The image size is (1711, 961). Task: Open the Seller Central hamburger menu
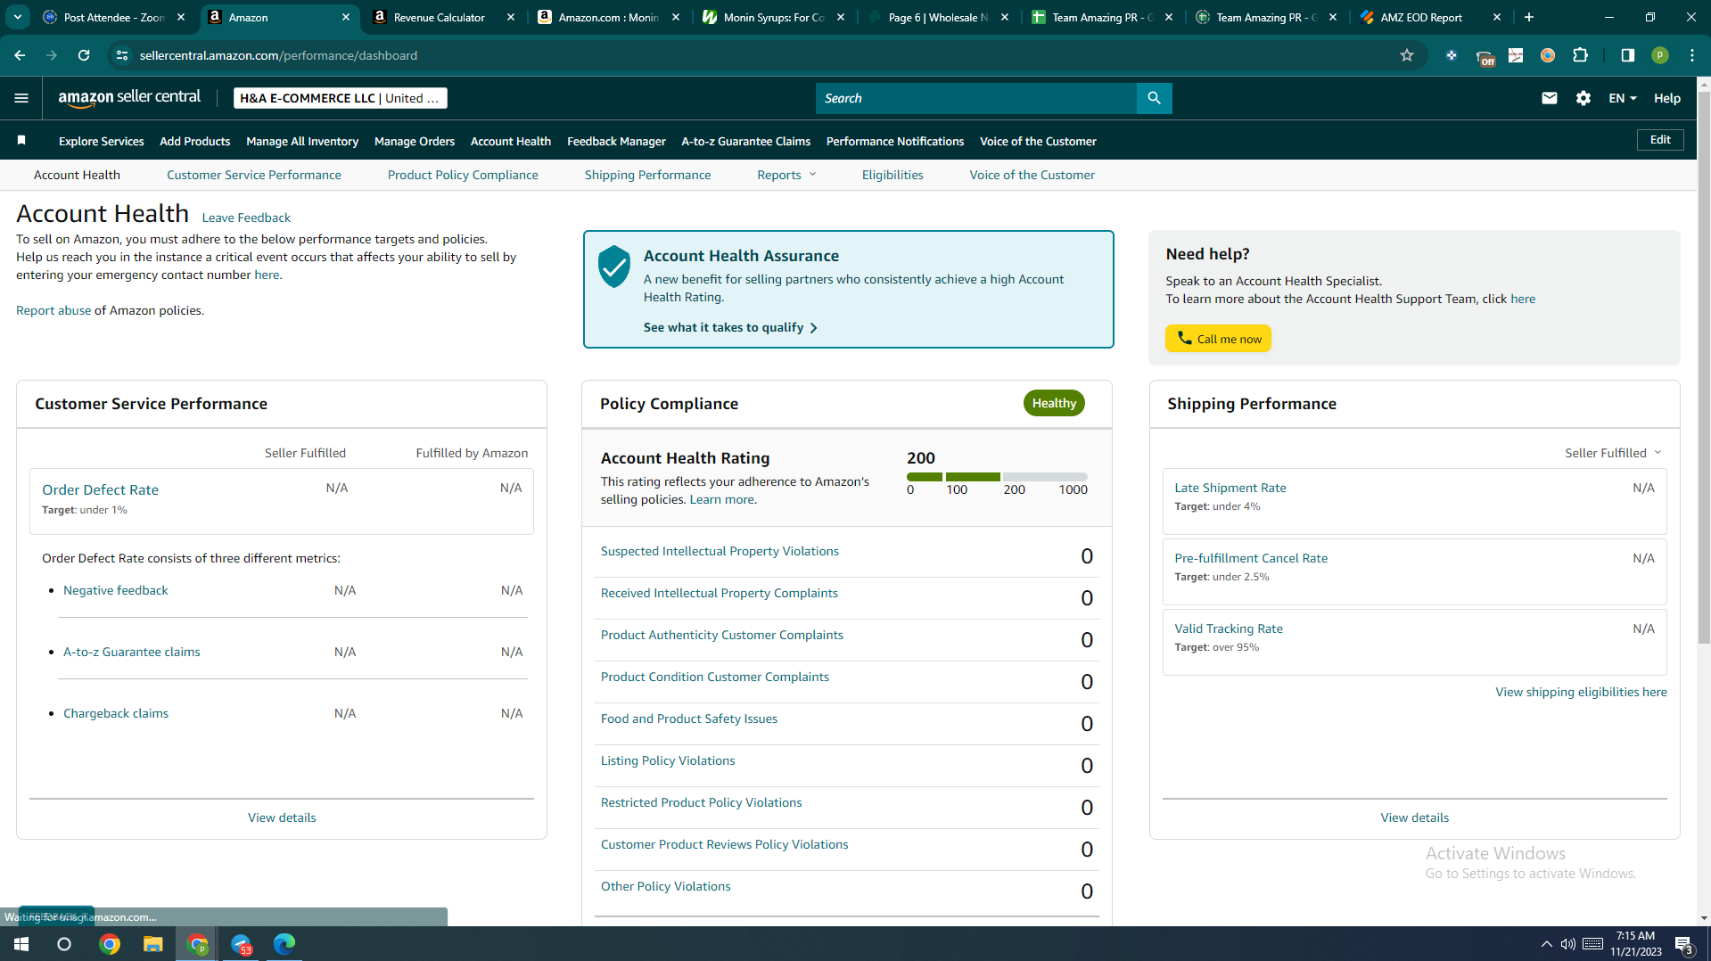[21, 98]
